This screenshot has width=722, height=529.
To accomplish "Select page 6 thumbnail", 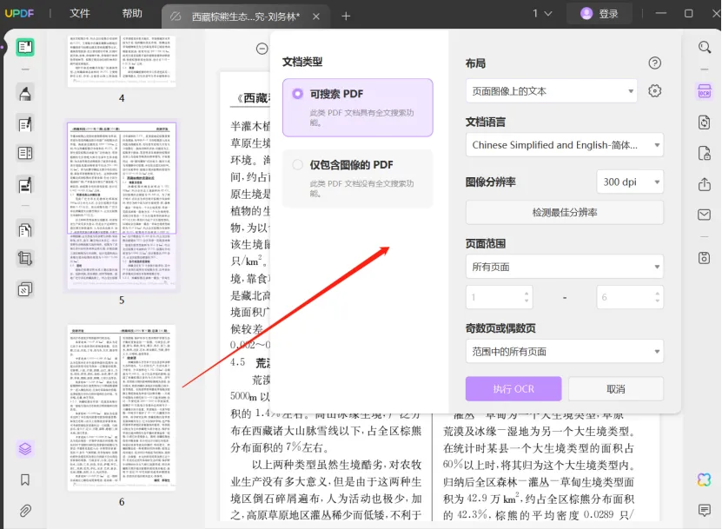I will [x=122, y=407].
